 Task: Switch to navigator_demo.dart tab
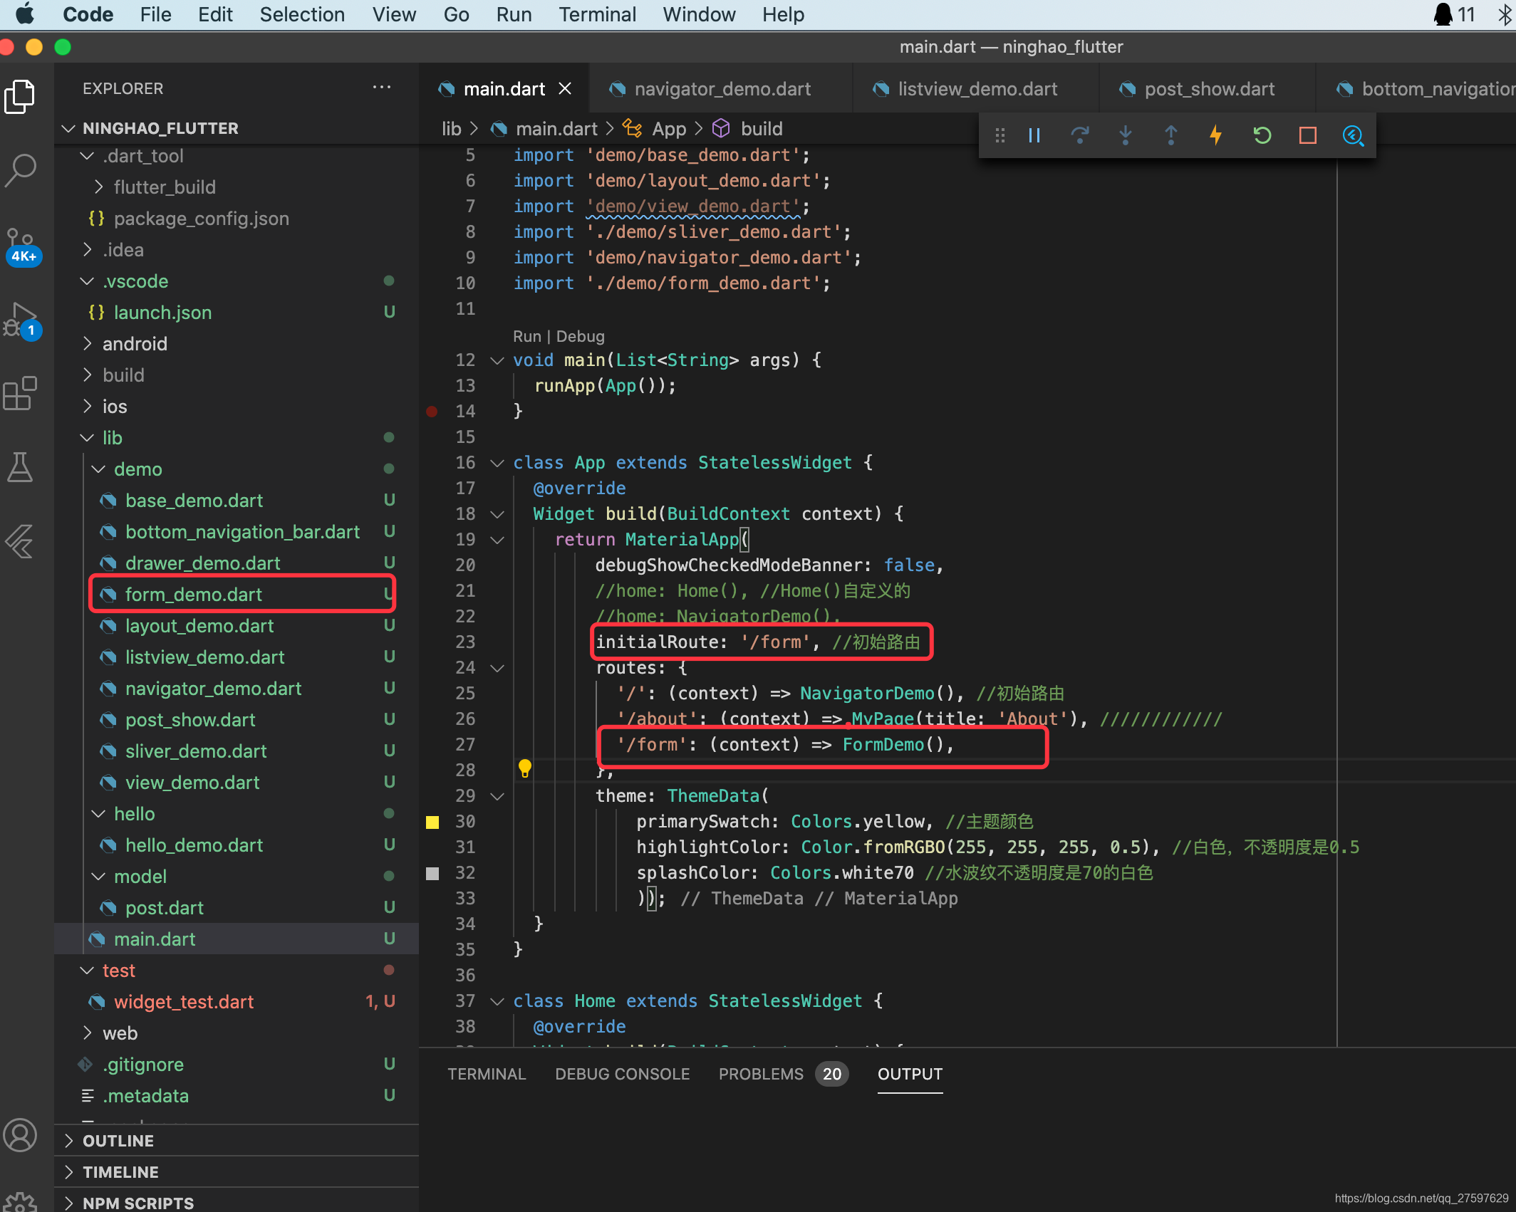click(721, 88)
